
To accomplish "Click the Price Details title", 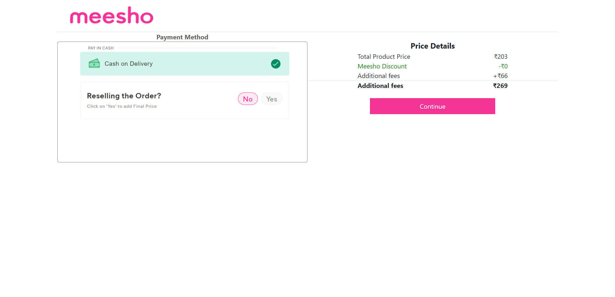I will pyautogui.click(x=432, y=46).
